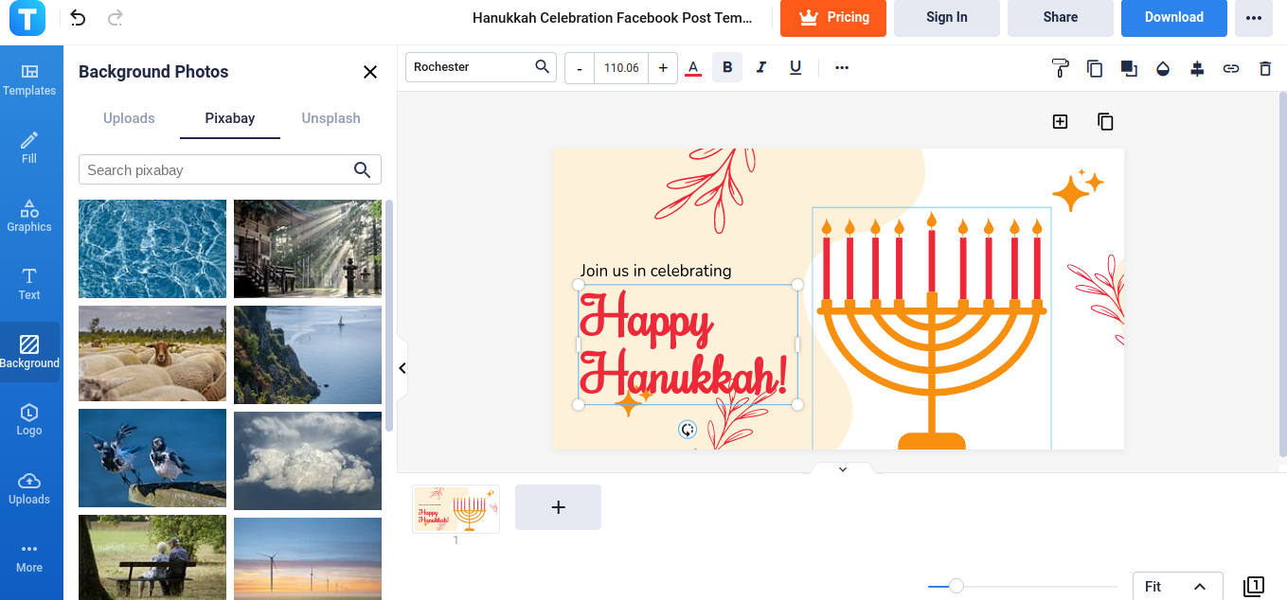Open the Graphics panel
The height and width of the screenshot is (600, 1287).
coord(29,215)
